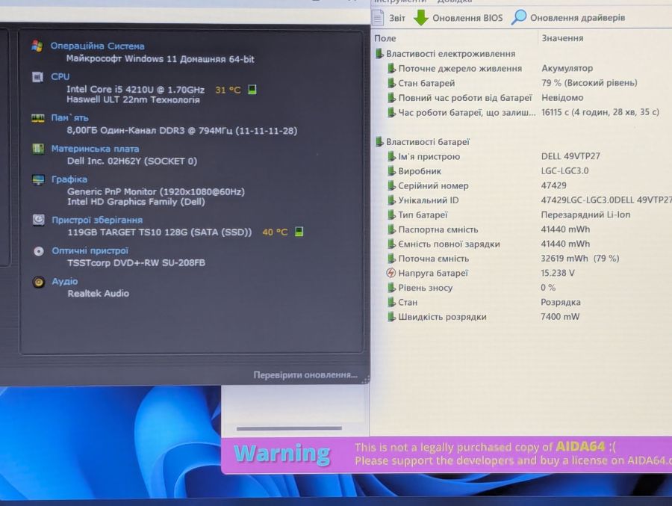Open Пристрої зберігання section link
The width and height of the screenshot is (672, 506).
97,220
